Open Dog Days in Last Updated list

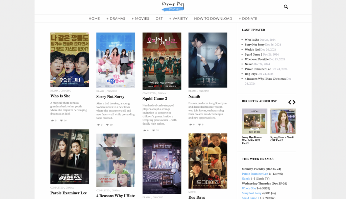point(251,74)
